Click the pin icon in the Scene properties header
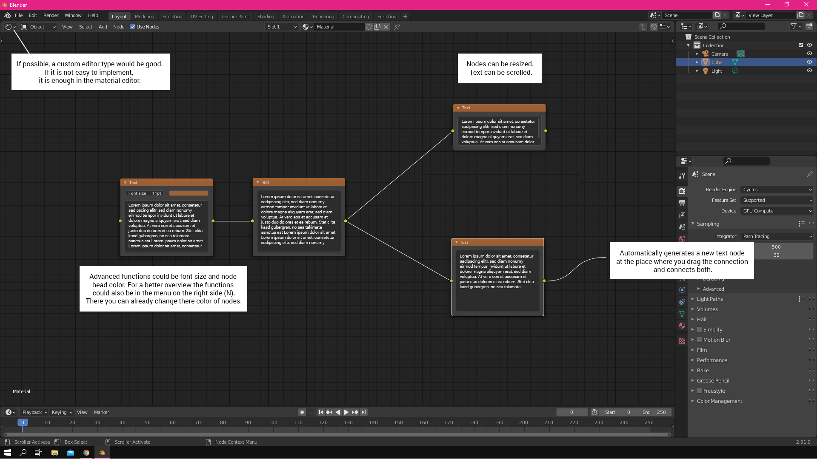 click(x=809, y=174)
